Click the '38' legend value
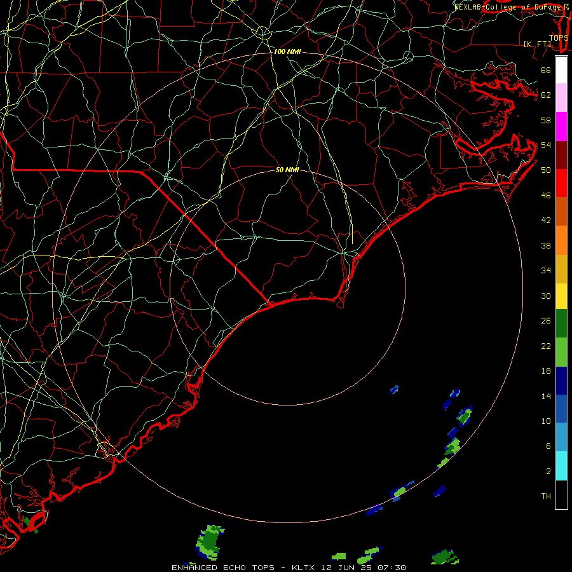The height and width of the screenshot is (572, 572). [x=546, y=246]
